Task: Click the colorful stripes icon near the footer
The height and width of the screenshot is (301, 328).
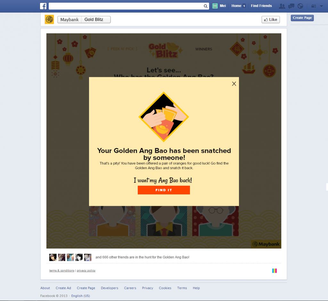Action: 275,271
